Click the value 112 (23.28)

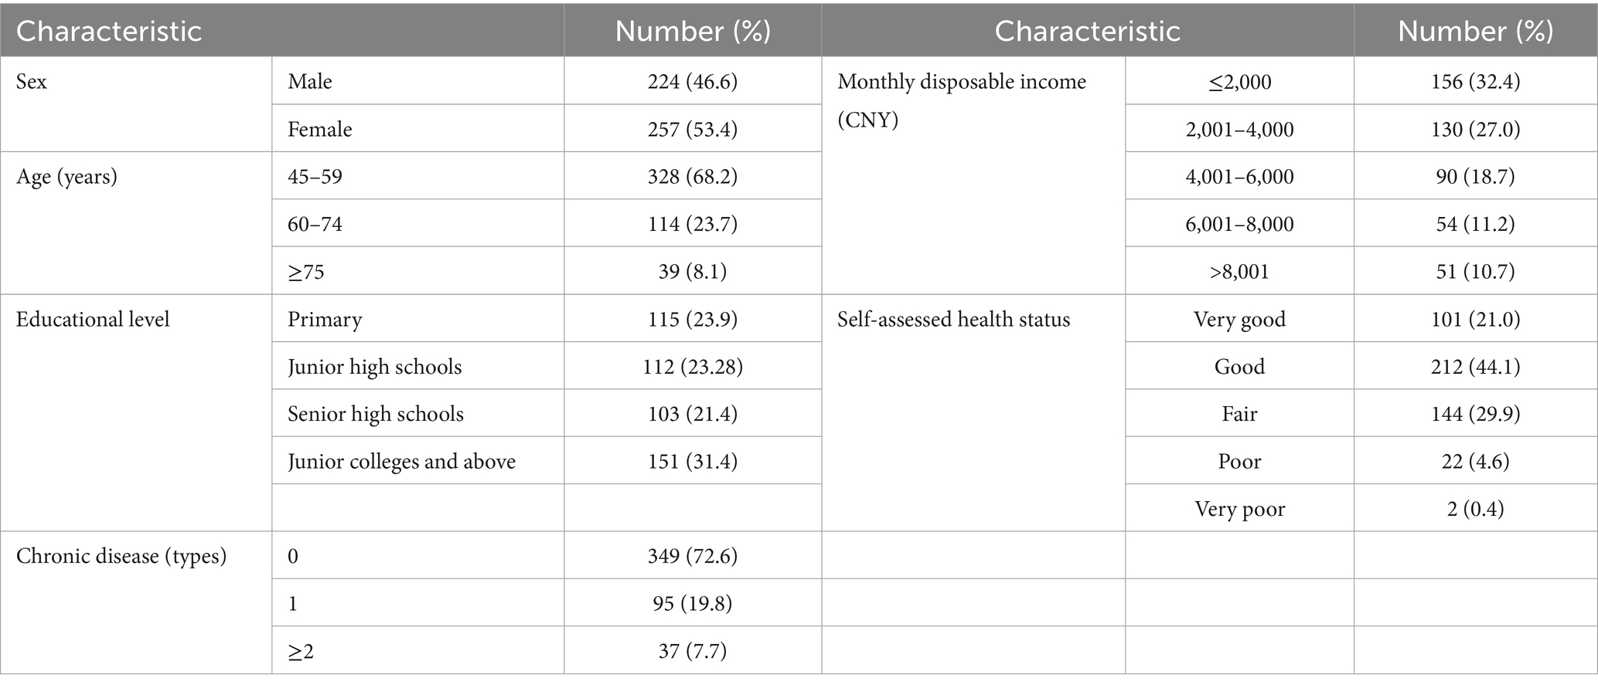[x=692, y=367]
